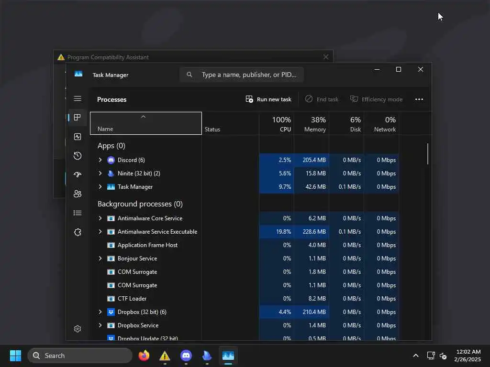The height and width of the screenshot is (367, 490).
Task: Click the taskbar Search box
Action: [80, 356]
